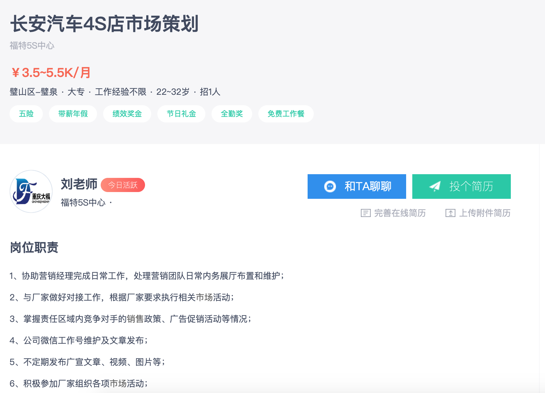The width and height of the screenshot is (545, 393).
Task: Open 完善在线简历 link
Action: tap(393, 213)
